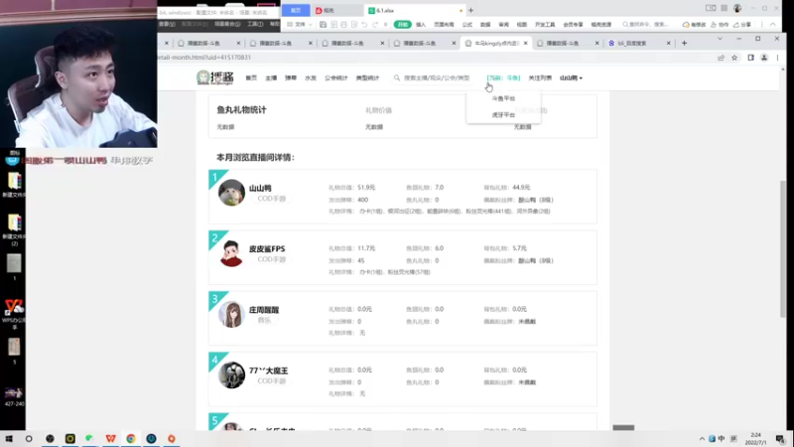794x447 pixels.
Task: Click the undo icon in the WPS toolbar
Action: coord(364,24)
